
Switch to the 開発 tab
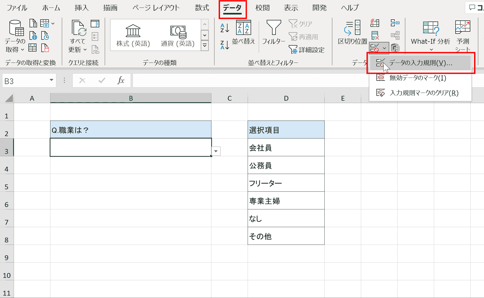[319, 8]
